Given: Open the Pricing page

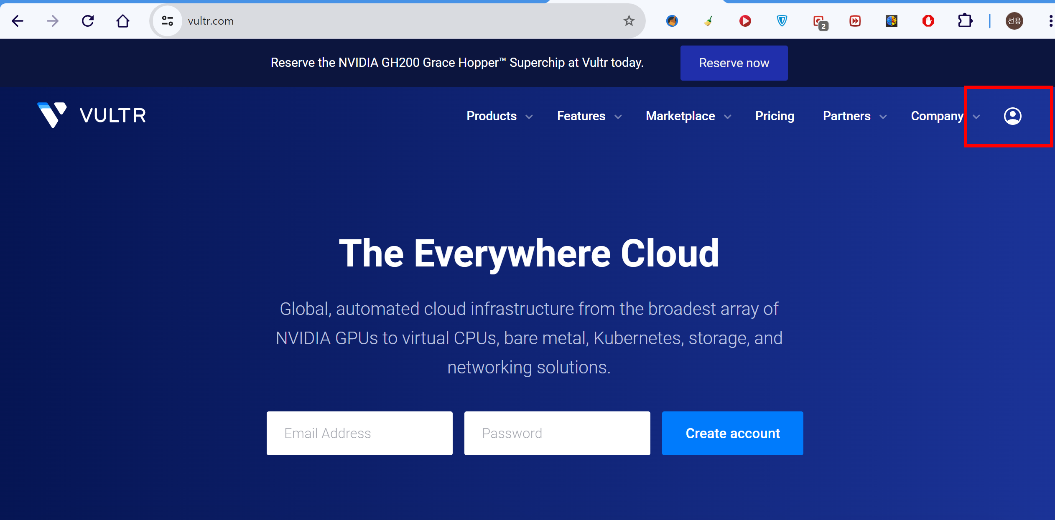Looking at the screenshot, I should point(775,116).
